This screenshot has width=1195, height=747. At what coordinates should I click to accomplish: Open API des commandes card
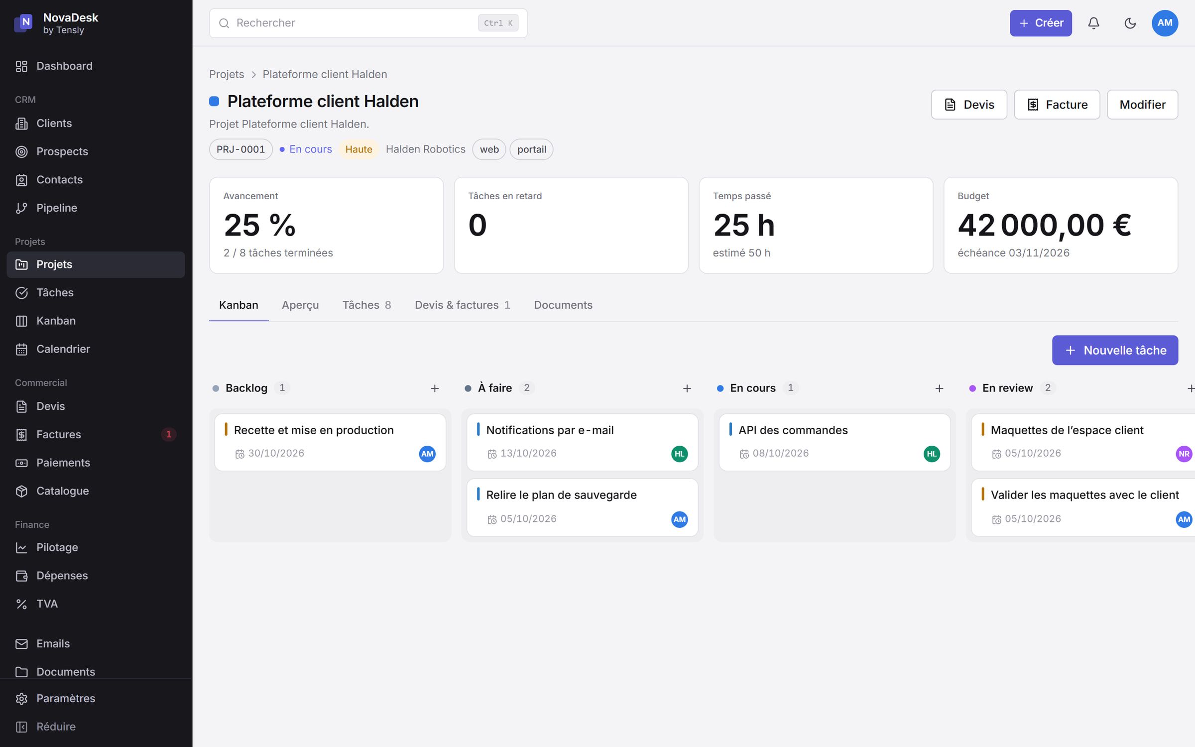pos(835,442)
